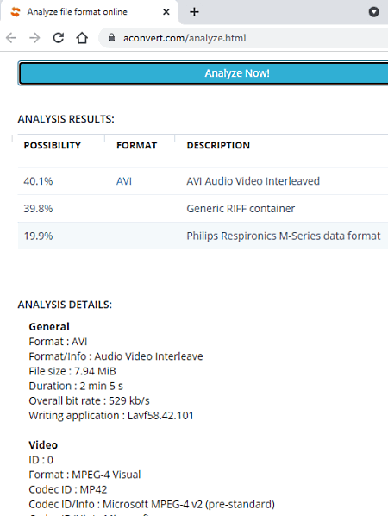This screenshot has width=388, height=516.
Task: Open the AVI format link
Action: point(124,181)
